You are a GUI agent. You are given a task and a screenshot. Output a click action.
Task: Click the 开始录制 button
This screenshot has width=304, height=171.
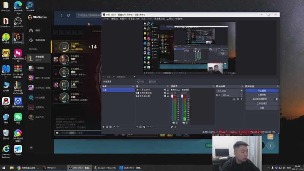(x=262, y=95)
